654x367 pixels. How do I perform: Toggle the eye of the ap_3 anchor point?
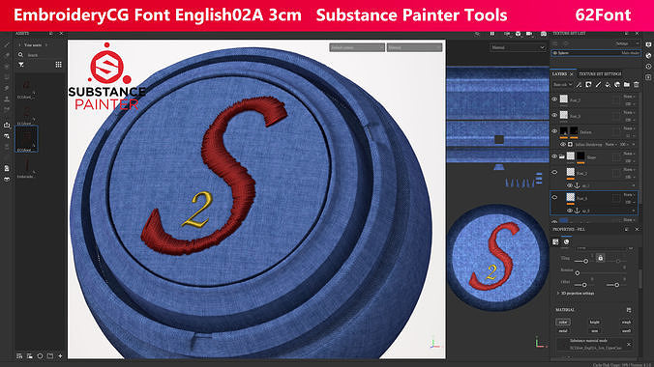(569, 211)
